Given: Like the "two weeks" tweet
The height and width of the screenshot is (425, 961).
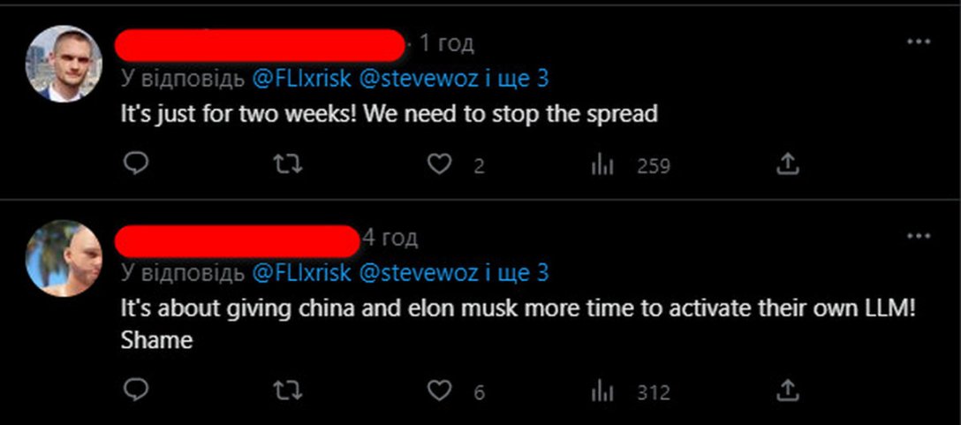Looking at the screenshot, I should coord(440,164).
